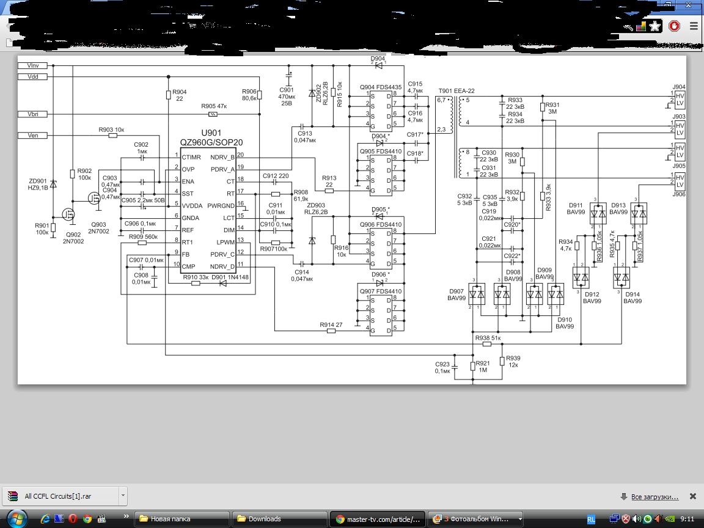
Task: Bookmark this page with the star icon
Action: 655,26
